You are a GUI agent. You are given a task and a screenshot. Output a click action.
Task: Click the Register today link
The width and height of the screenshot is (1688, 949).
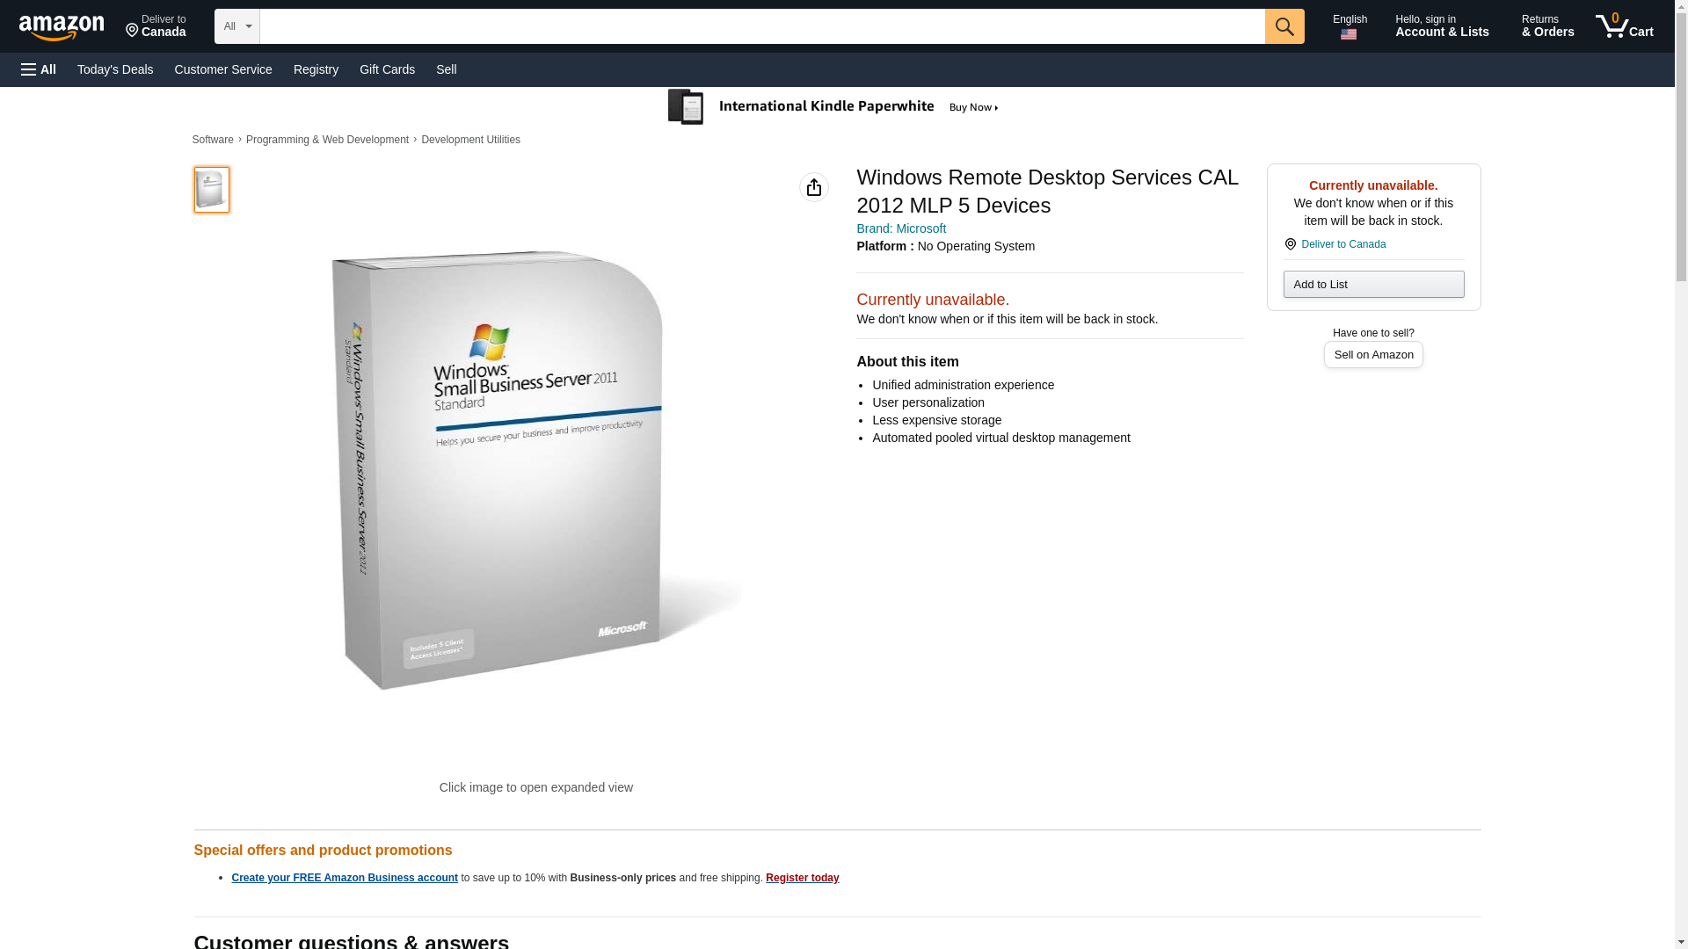(802, 878)
